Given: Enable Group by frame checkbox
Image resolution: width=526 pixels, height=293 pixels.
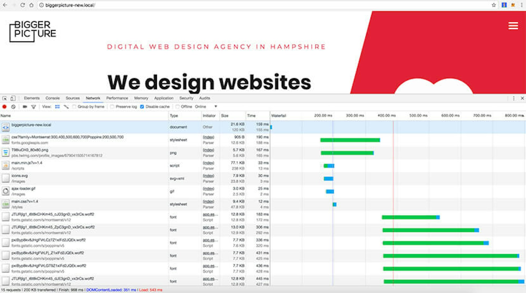Looking at the screenshot, I should click(74, 107).
